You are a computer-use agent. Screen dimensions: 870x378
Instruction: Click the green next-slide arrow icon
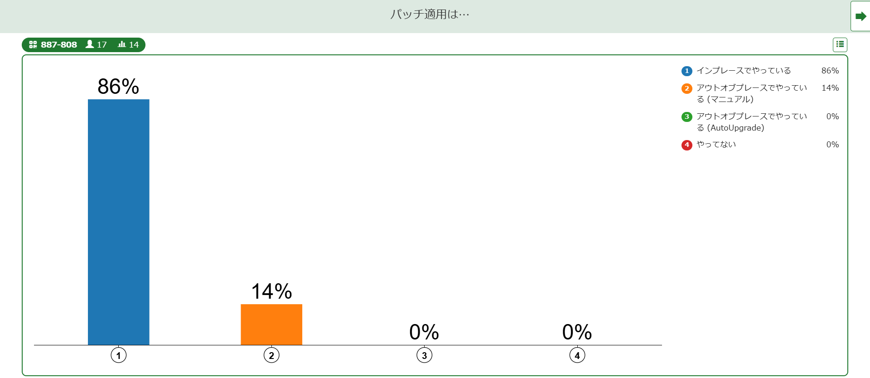(860, 16)
